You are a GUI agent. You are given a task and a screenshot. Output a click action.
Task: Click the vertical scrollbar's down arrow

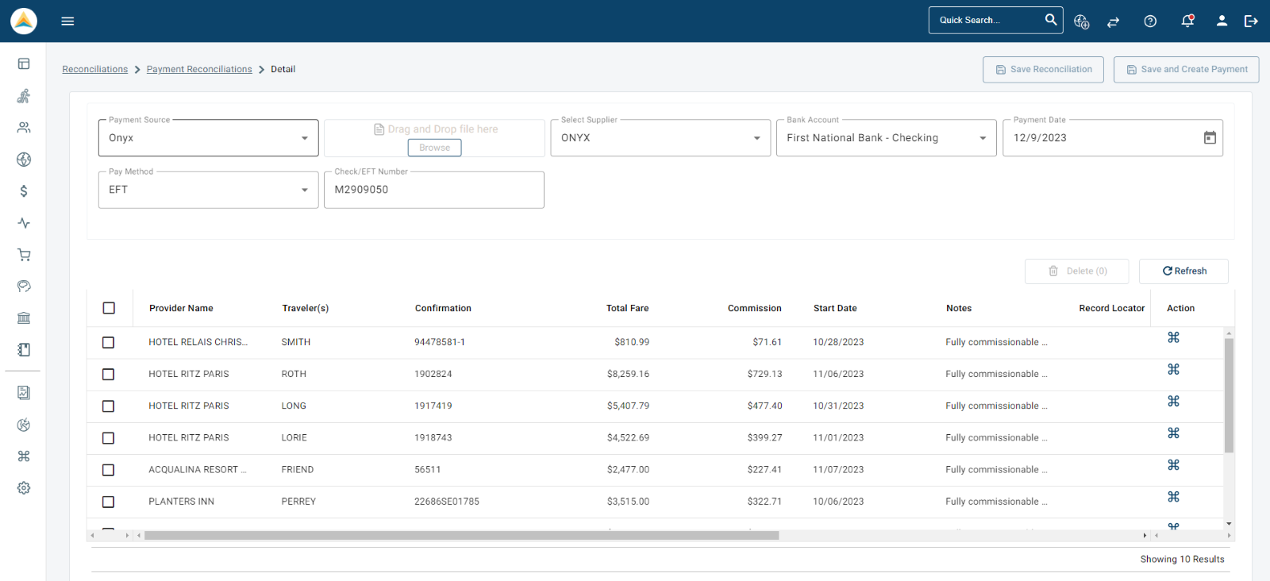[x=1229, y=524]
